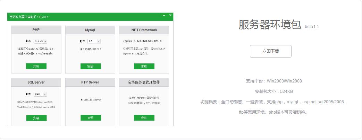
Task: Open the MySql version dropdown
Action: click(x=94, y=41)
